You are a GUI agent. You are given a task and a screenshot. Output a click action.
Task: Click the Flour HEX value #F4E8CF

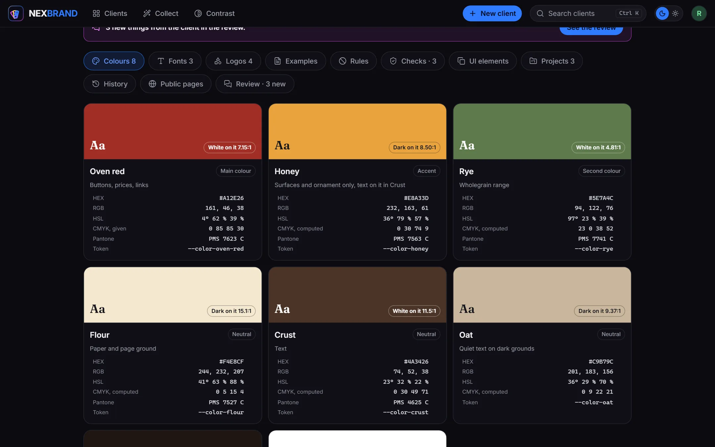[231, 362]
